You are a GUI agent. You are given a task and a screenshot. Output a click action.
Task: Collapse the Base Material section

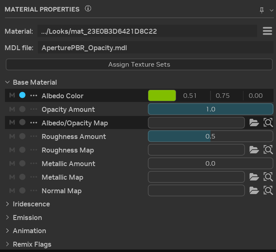[7, 82]
